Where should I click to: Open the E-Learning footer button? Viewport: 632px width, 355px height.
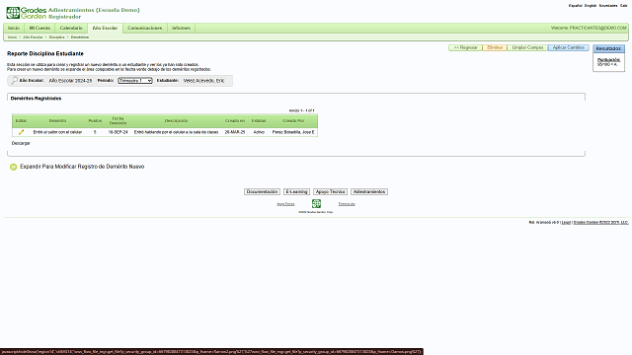[x=296, y=191]
